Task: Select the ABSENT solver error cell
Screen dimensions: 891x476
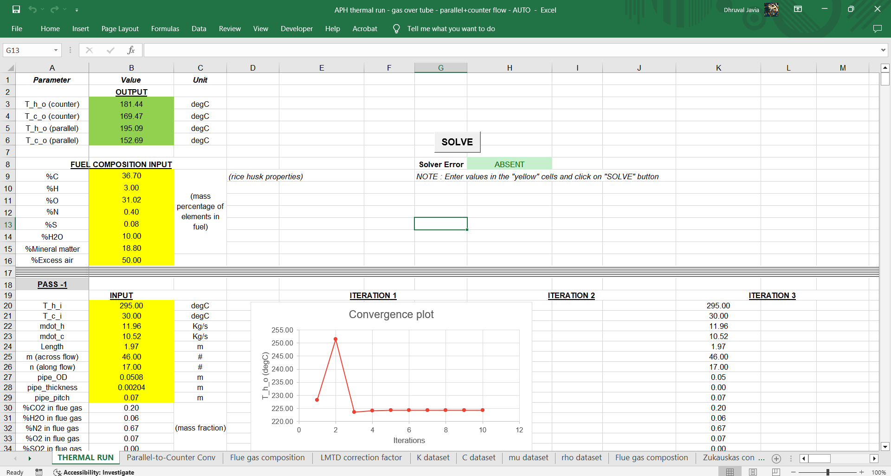Action: point(510,164)
